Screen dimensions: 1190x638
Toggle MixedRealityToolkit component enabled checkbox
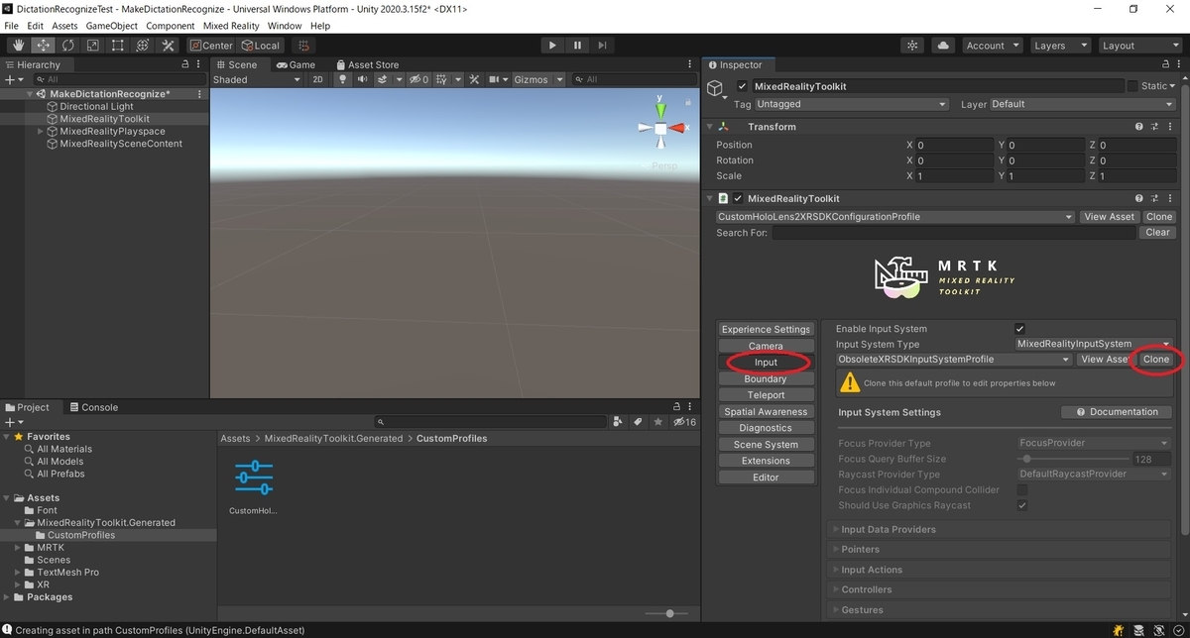(738, 198)
